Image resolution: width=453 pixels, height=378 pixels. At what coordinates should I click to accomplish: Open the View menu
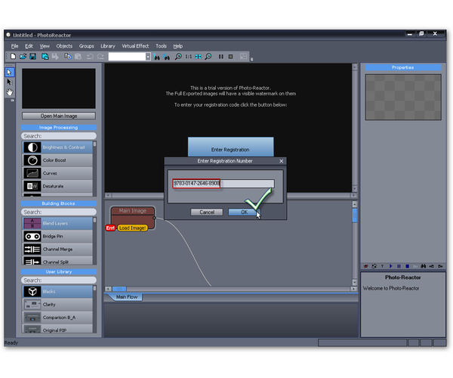[45, 46]
